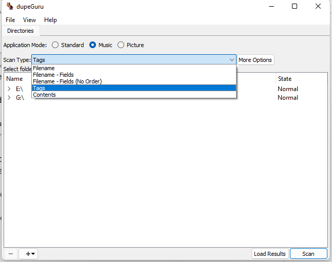Choose Filename - Fields (No Order) option
Viewport: 332px width, 262px height.
click(x=134, y=81)
